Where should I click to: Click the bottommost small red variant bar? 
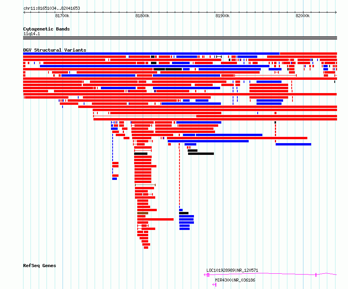coord(146,248)
